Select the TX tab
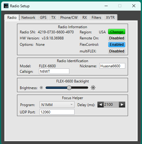142x144 pixels. 53,18
